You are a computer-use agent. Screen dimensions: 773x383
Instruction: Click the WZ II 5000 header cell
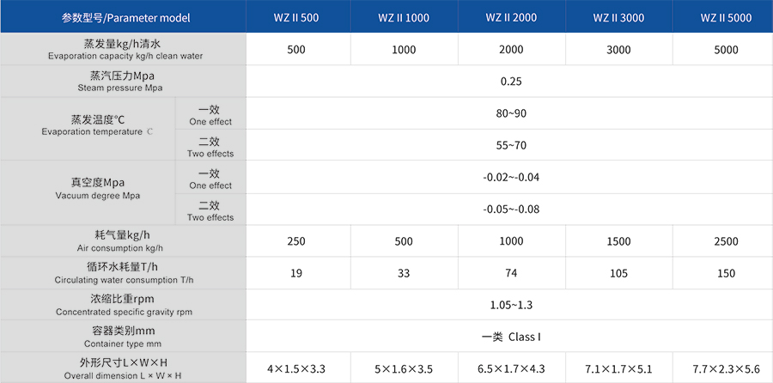(x=726, y=17)
